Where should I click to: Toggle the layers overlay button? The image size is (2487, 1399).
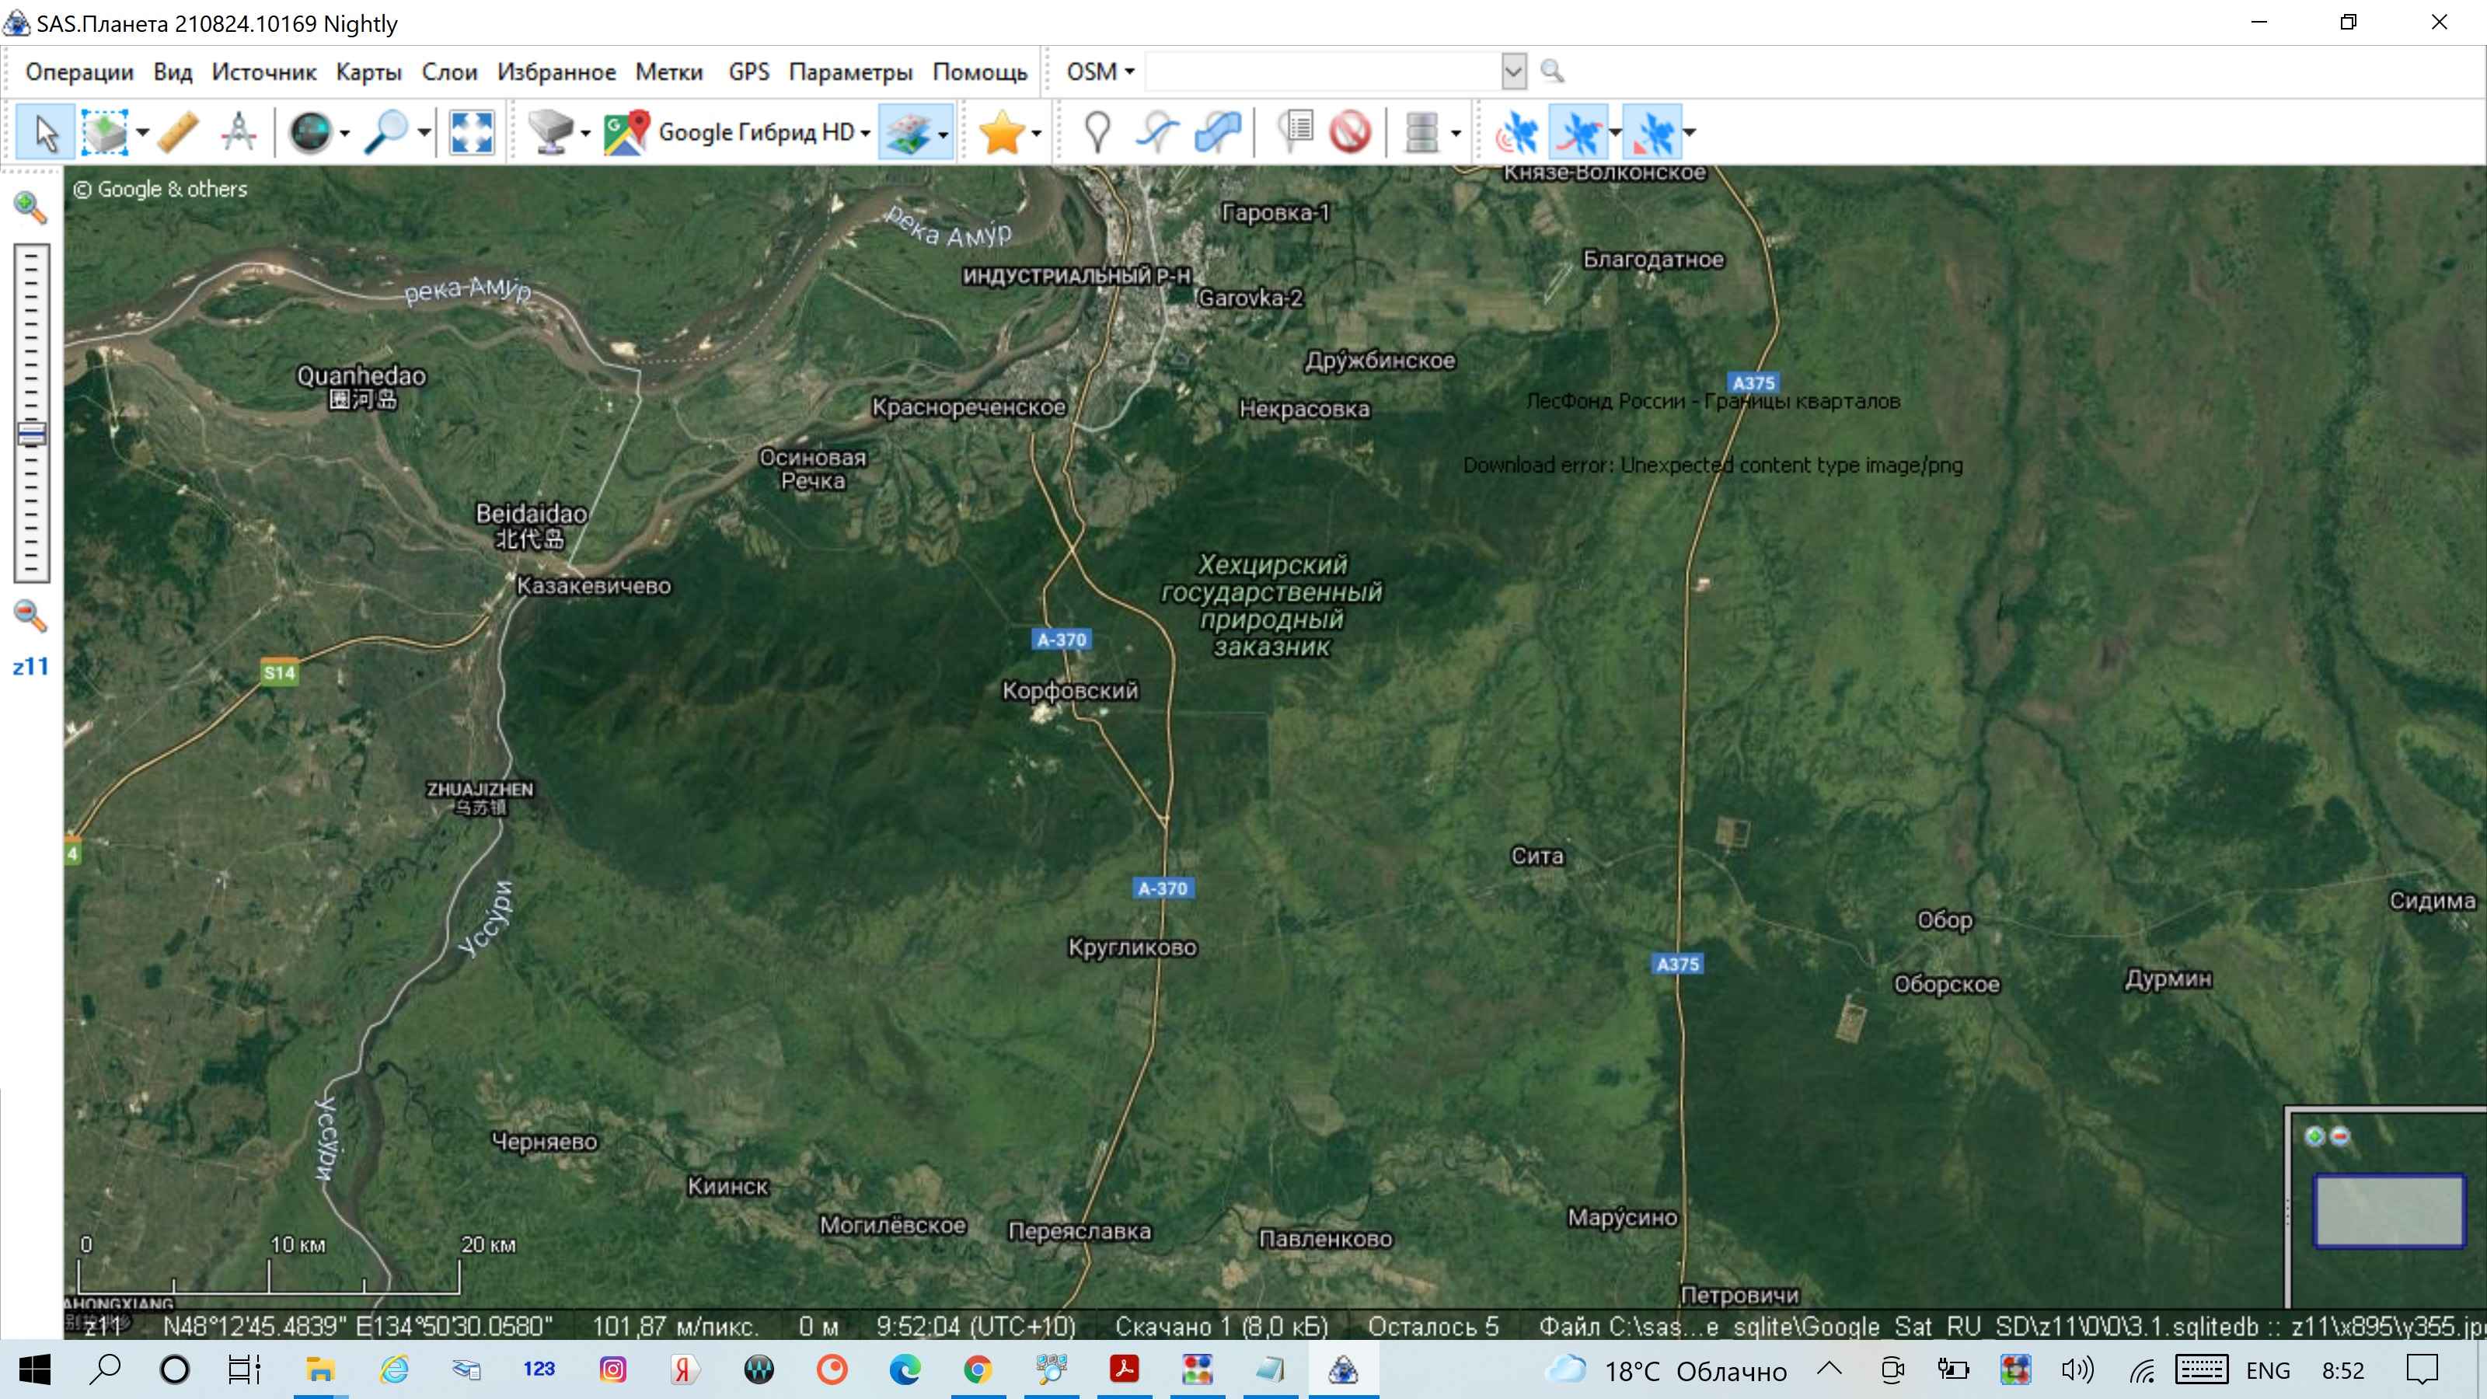click(x=906, y=132)
